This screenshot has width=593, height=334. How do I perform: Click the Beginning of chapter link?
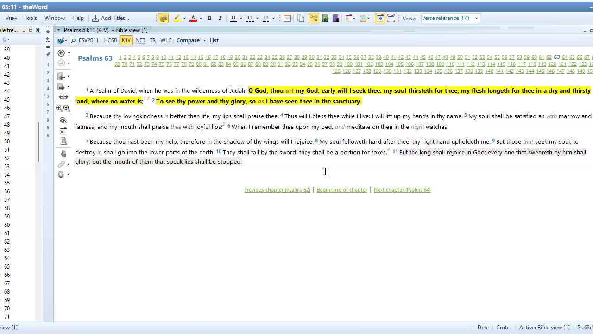pos(342,190)
